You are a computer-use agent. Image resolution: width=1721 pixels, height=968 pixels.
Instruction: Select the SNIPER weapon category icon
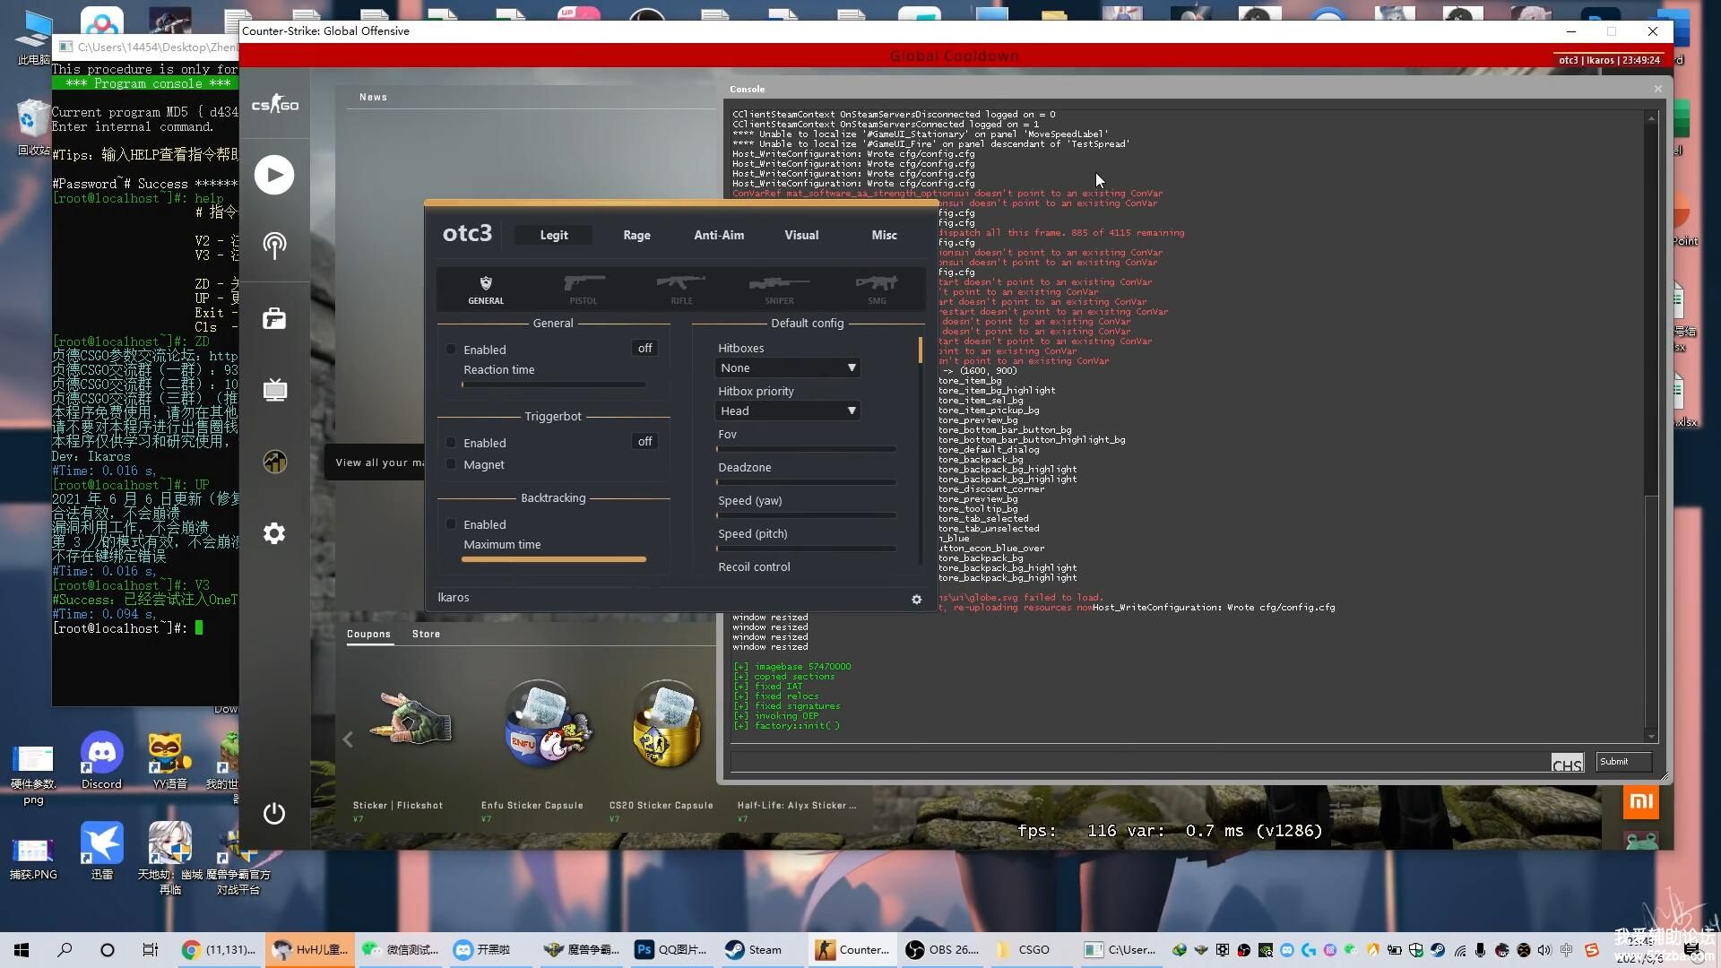point(779,290)
